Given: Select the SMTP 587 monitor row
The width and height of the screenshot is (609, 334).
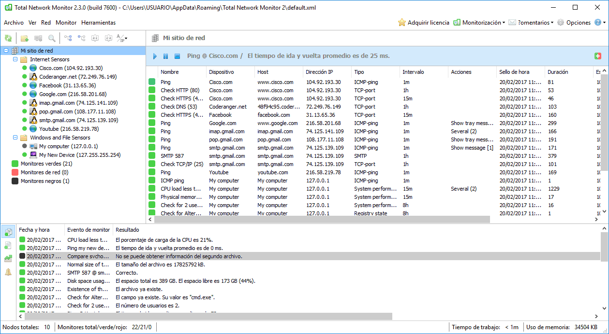Looking at the screenshot, I should point(373,156).
